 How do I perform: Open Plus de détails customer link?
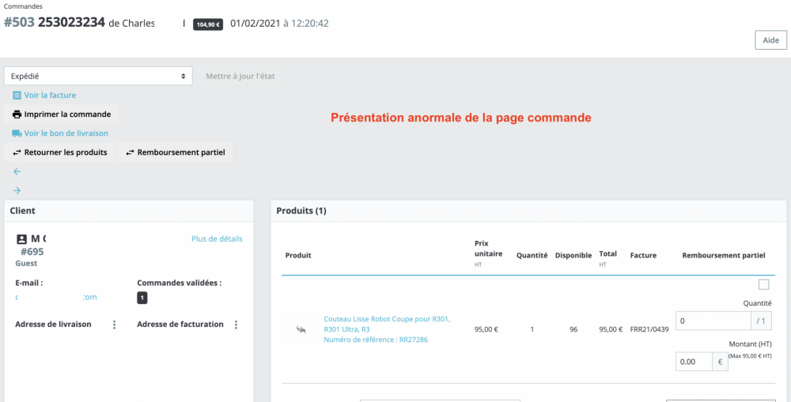[217, 239]
